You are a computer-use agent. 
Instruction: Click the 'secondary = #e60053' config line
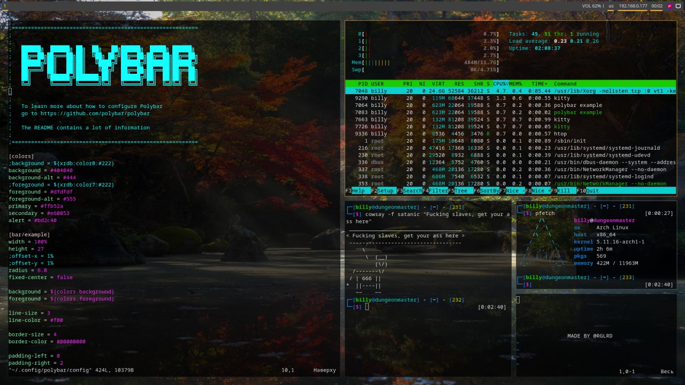(39, 213)
